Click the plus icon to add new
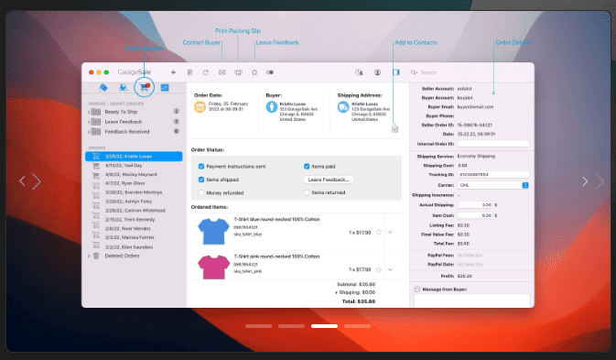 point(173,72)
